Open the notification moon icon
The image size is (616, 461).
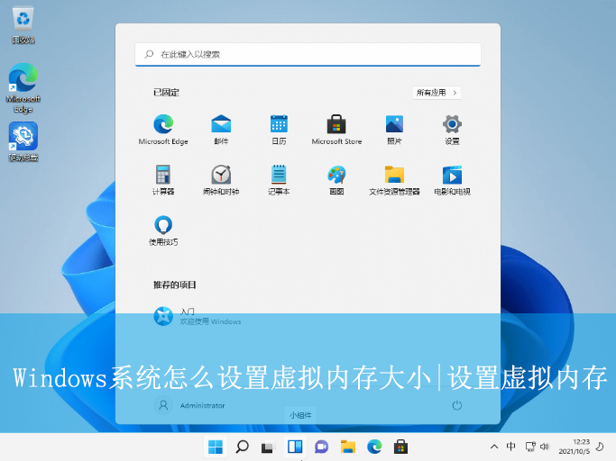(x=600, y=447)
